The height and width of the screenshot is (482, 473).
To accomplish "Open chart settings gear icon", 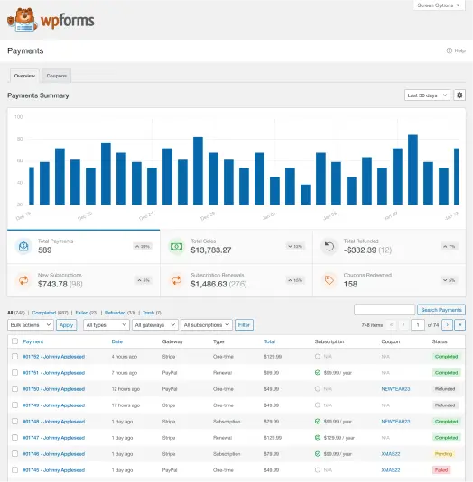I will 459,95.
